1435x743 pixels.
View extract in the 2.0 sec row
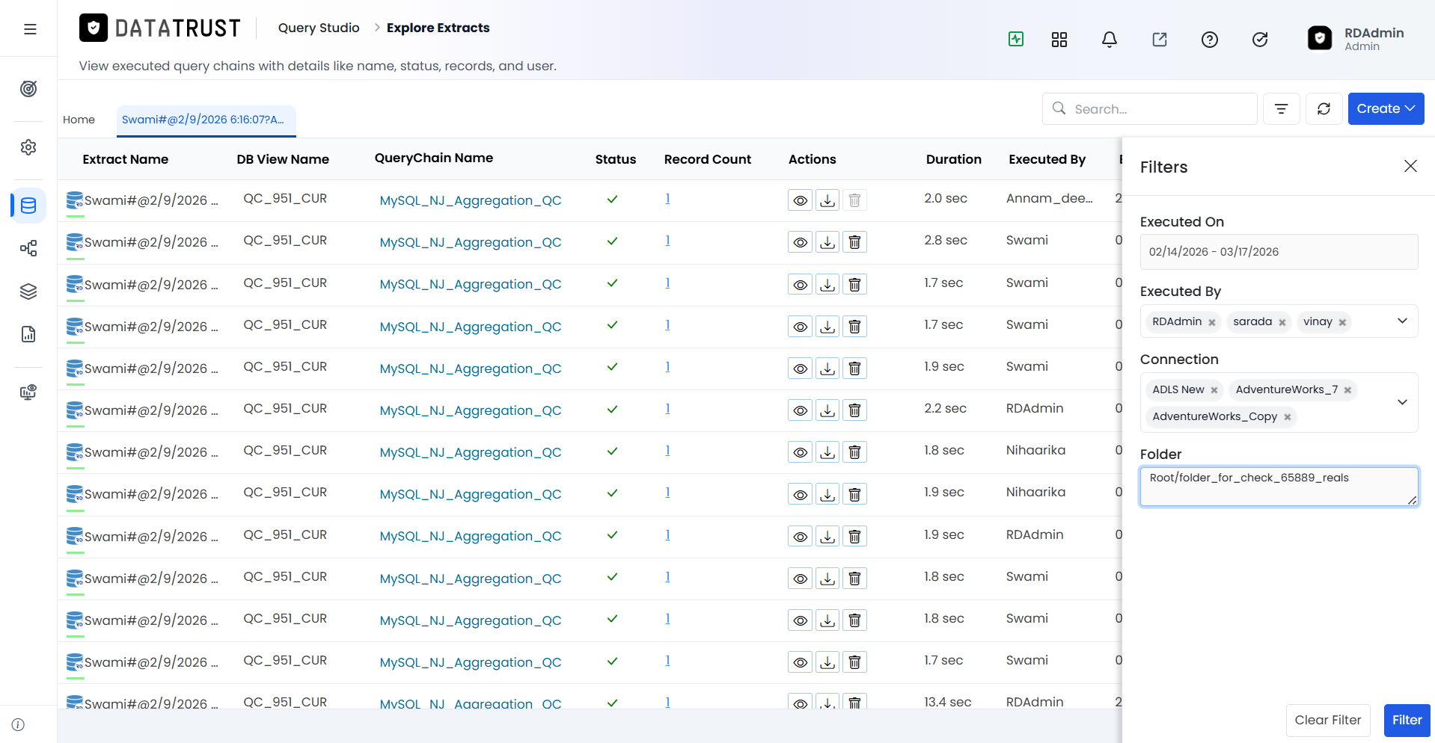(x=800, y=200)
